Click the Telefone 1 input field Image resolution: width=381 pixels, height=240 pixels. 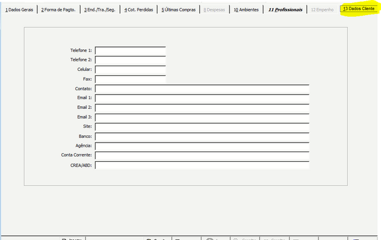point(130,51)
